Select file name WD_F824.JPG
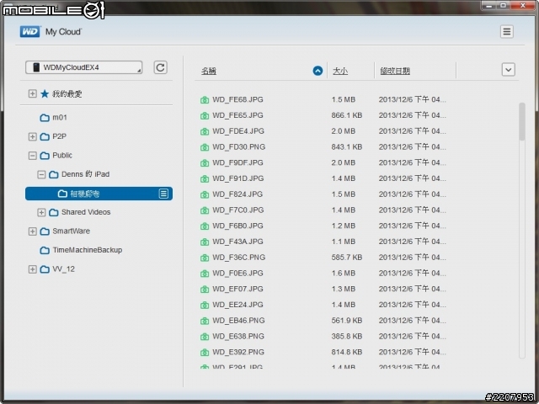The image size is (539, 404). (237, 194)
